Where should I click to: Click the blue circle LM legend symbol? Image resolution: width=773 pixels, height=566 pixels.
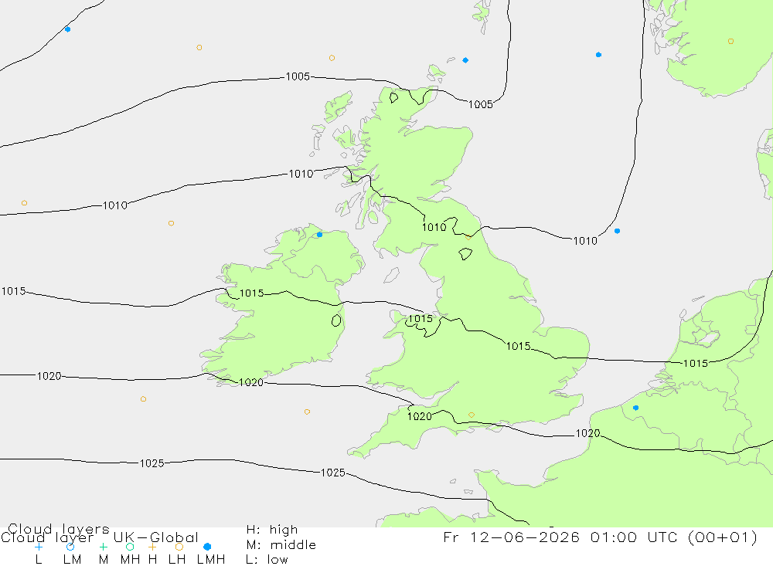70,547
